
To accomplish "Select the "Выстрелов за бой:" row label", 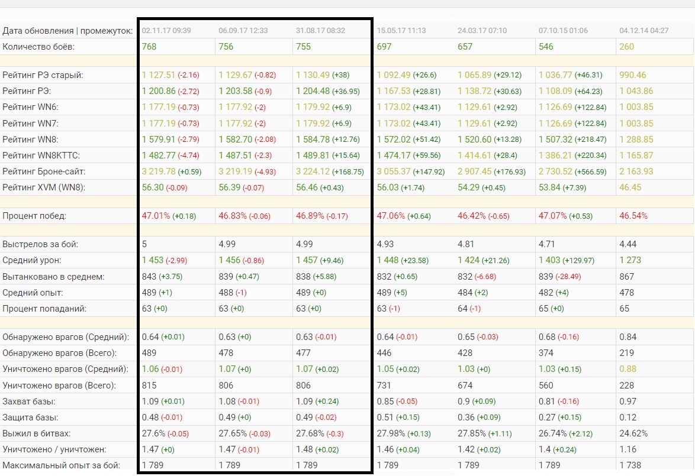I will coord(40,244).
